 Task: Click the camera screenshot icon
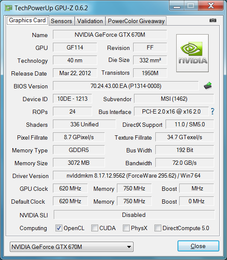213,20
